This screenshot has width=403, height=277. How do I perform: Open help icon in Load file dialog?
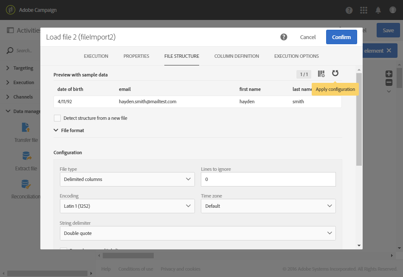tap(284, 37)
